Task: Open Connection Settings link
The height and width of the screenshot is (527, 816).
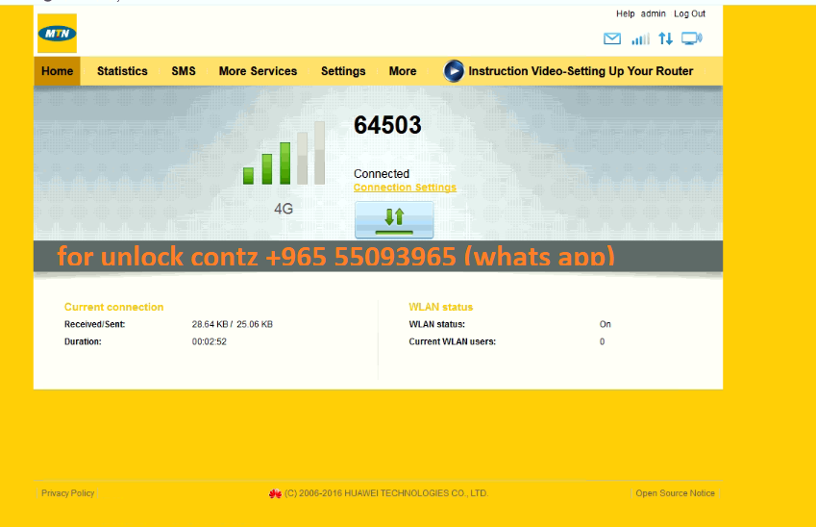Action: pyautogui.click(x=405, y=188)
